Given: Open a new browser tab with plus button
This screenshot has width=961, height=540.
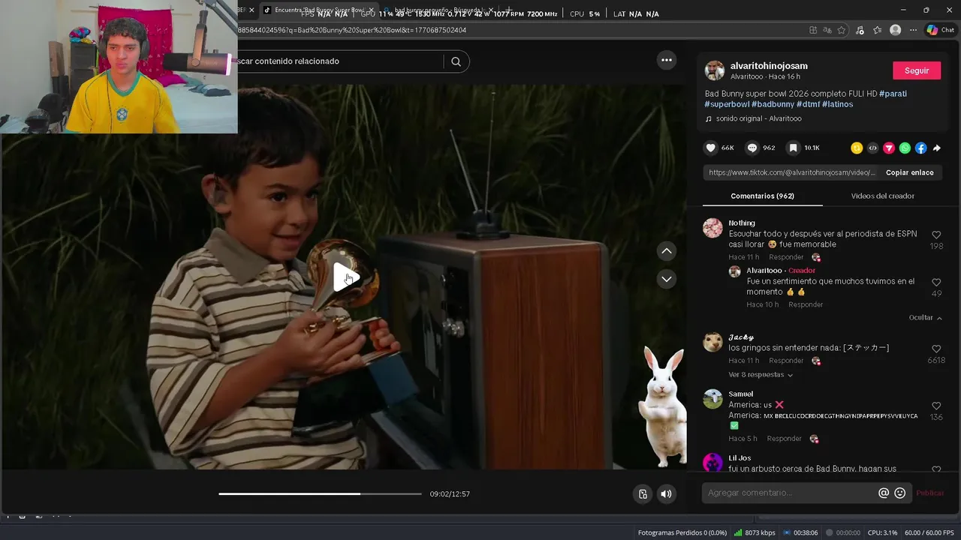Looking at the screenshot, I should click(x=508, y=10).
